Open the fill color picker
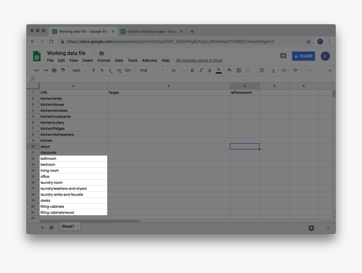 pos(229,70)
